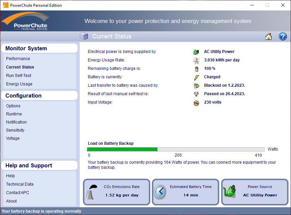Viewport: 291px width, 215px height.
Task: Open Technical Data page
Action: click(20, 184)
